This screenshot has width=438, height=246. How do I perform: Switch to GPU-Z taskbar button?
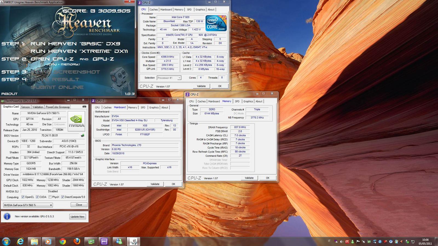(91, 241)
